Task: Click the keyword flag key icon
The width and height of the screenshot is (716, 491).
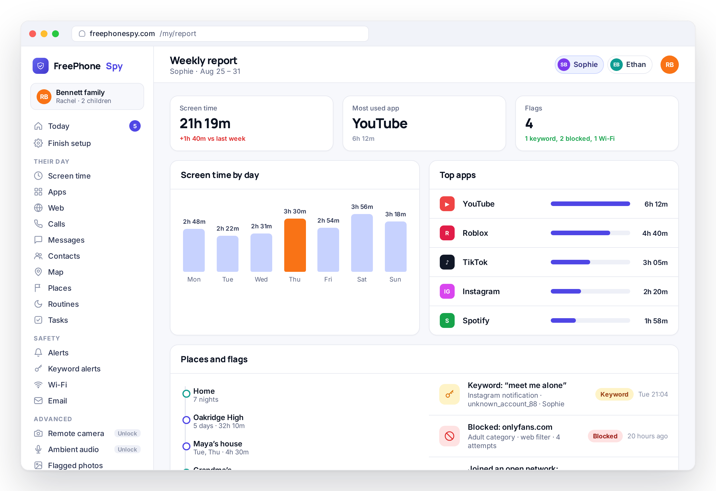Action: [450, 395]
